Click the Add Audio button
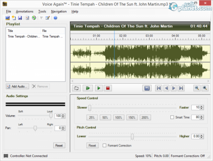Viewport: 213px width, 161px height. [17, 86]
